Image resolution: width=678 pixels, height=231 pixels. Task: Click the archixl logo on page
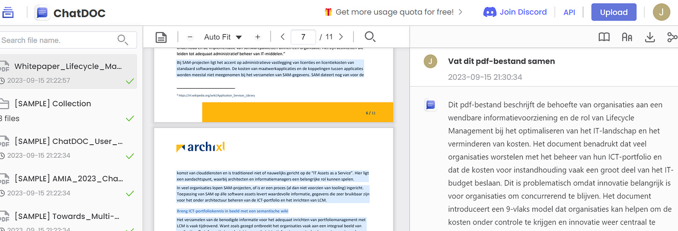point(201,147)
